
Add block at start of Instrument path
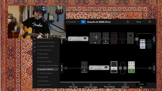point(66,39)
